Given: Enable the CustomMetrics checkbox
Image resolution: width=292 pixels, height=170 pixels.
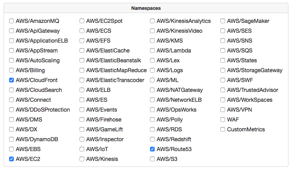Looking at the screenshot, I should click(223, 129).
